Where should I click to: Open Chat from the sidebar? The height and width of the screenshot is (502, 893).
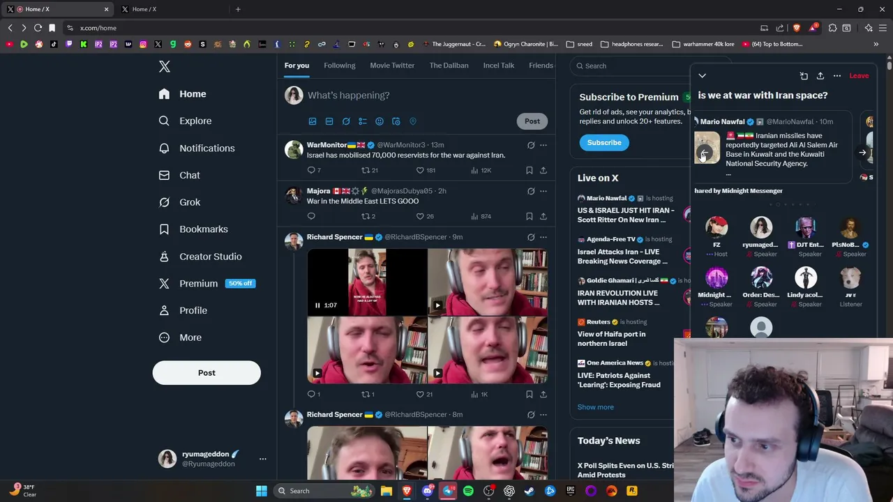click(179, 175)
